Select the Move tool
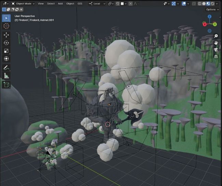This screenshot has width=222, height=186. tap(6, 35)
